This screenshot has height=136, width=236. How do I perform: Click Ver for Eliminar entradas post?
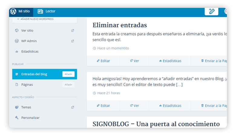pos(135,61)
